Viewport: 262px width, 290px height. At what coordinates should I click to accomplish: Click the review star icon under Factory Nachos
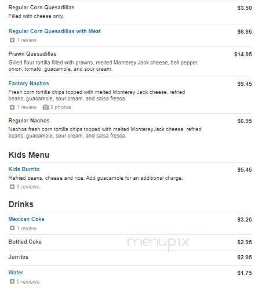12,107
